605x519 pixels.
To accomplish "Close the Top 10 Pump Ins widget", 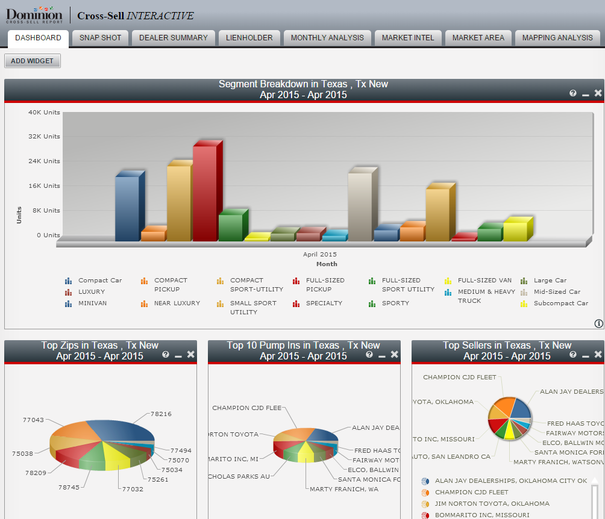I will (x=394, y=355).
